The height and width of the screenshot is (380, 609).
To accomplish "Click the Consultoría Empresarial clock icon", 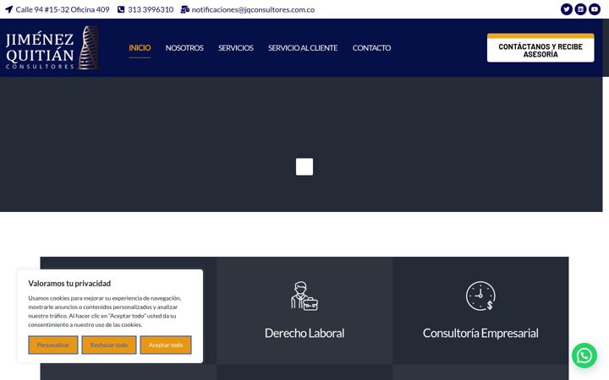I will click(480, 296).
